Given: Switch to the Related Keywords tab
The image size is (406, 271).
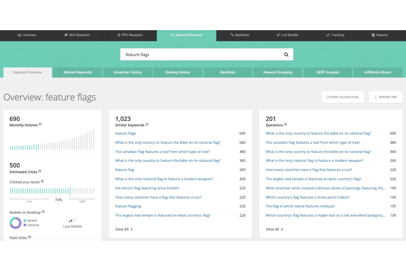Looking at the screenshot, I should coord(78,72).
